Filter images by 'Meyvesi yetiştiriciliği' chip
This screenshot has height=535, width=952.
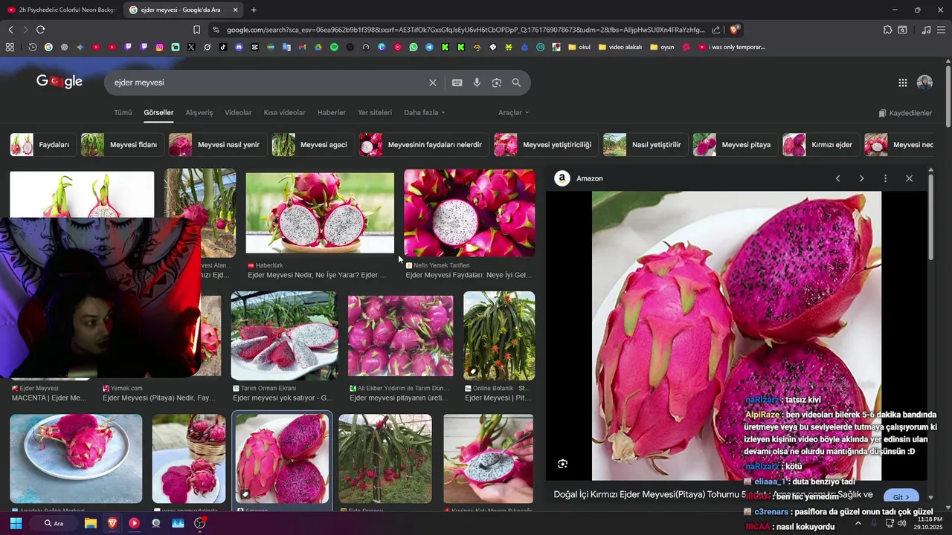545,145
